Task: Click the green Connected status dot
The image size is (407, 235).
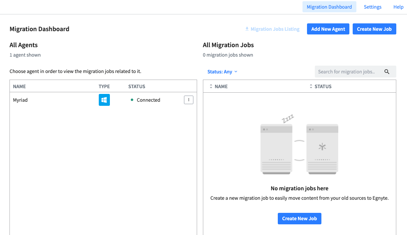Action: tap(132, 100)
